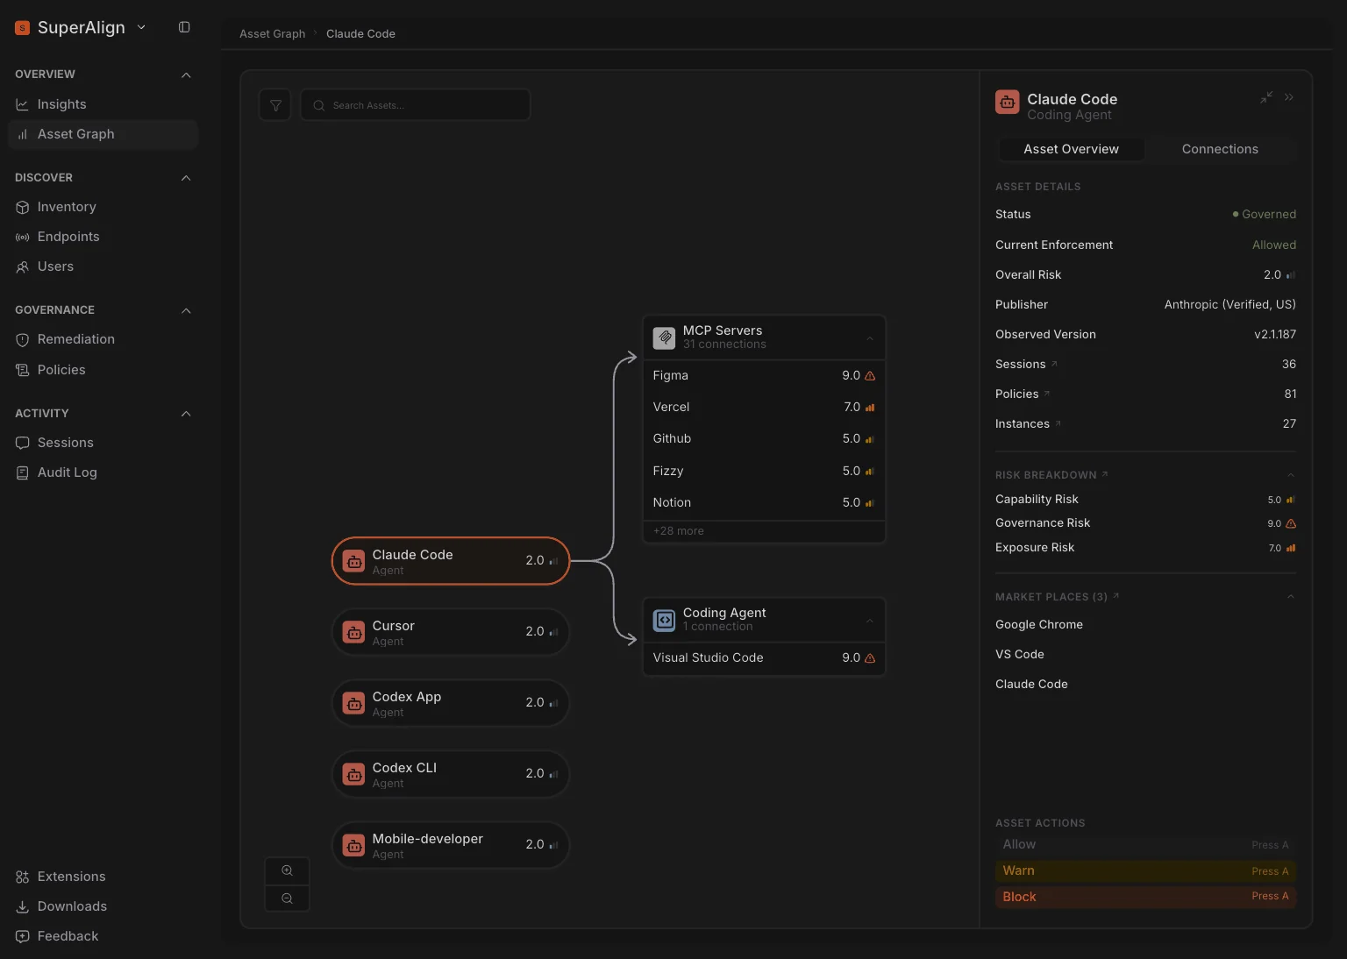This screenshot has width=1347, height=959.
Task: Zoom in on the asset graph
Action: coord(287,870)
